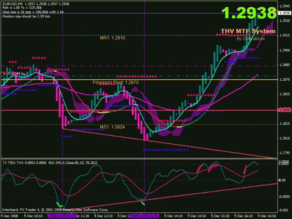Click the Interbank FX Trader 4 copyright text
Image resolution: width=292 pixels, height=219 pixels.
(x=55, y=210)
